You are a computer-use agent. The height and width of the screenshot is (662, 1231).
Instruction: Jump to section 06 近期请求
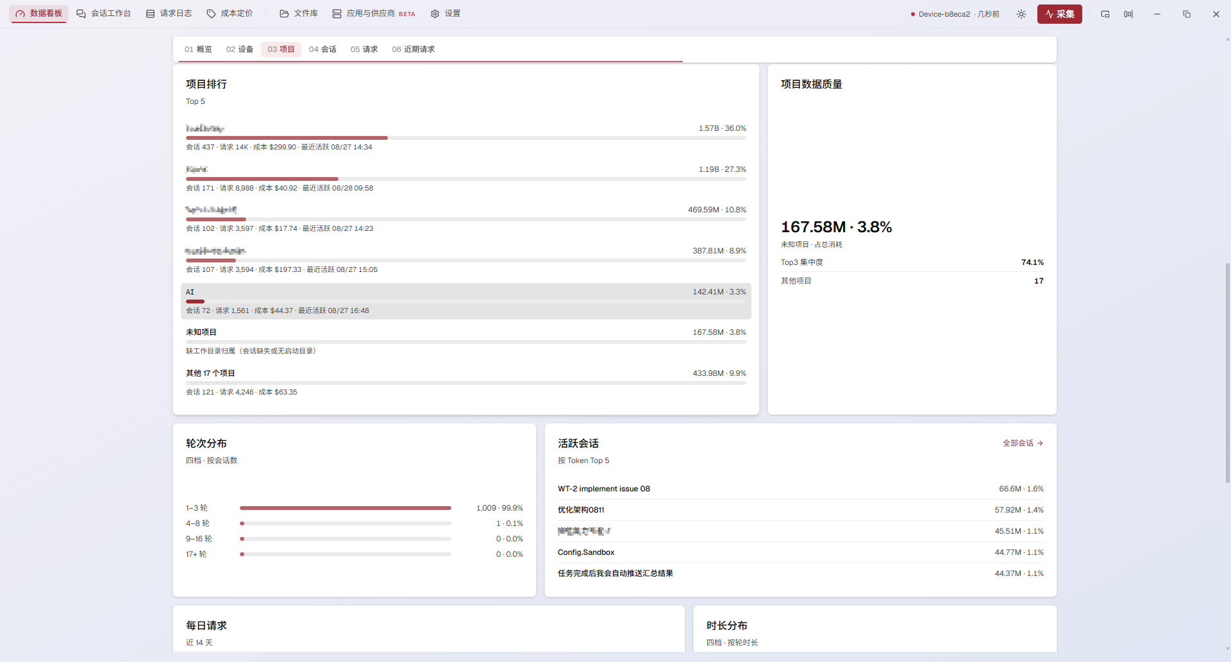(414, 49)
